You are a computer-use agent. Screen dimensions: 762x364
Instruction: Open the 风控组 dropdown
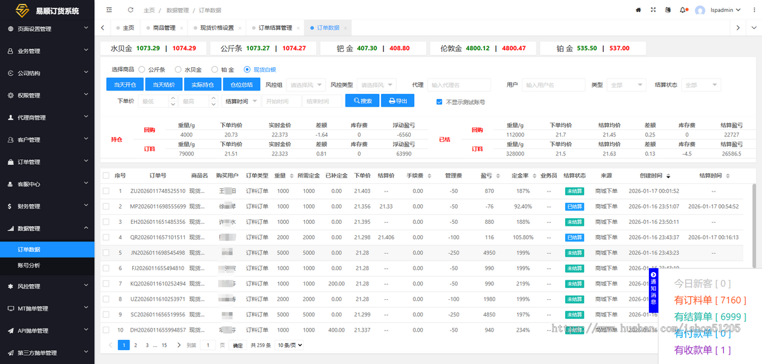pos(305,84)
